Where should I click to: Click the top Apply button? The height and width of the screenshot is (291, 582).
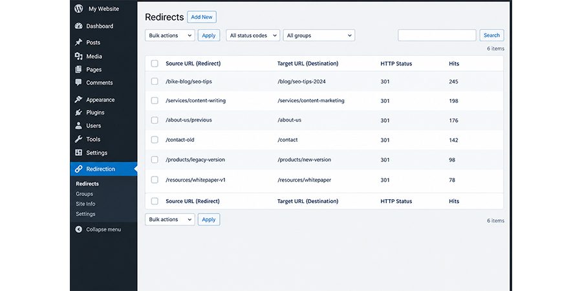point(209,36)
